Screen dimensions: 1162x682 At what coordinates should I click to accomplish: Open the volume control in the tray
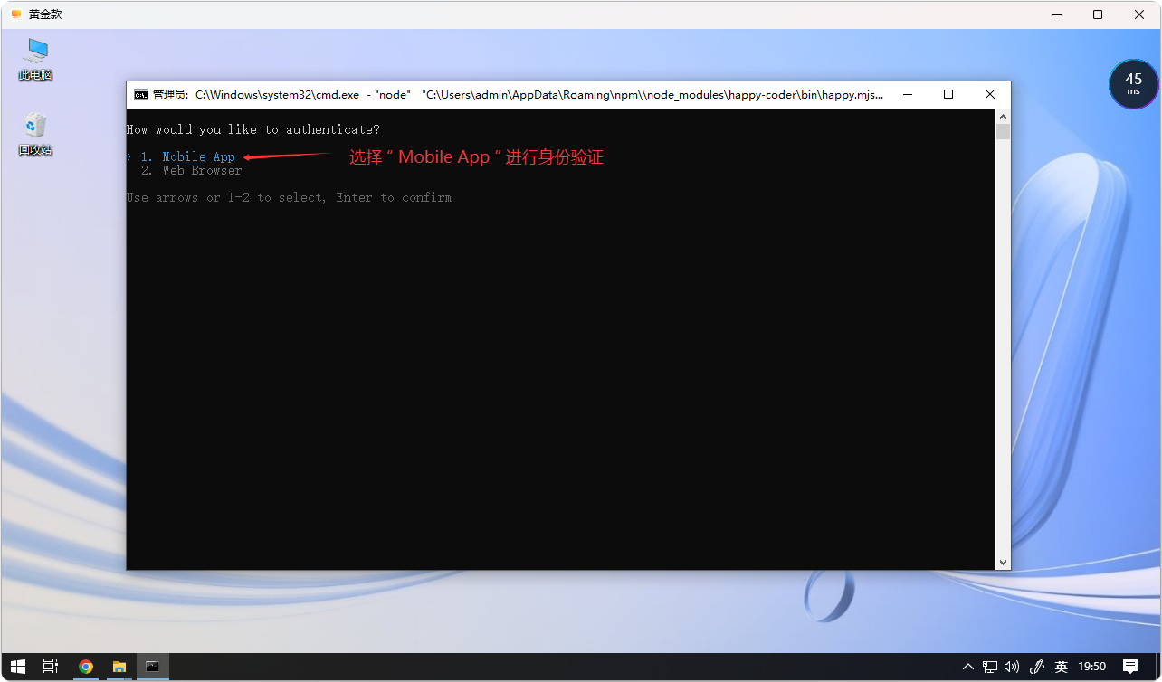coord(1012,667)
